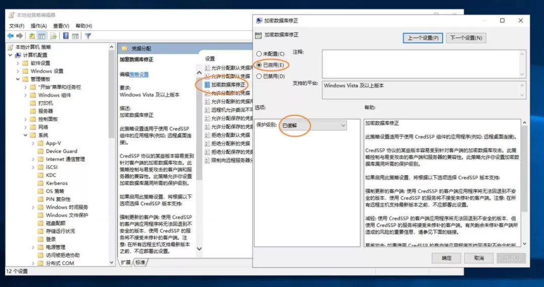Open the 保护级别 dropdown showing 已缓解
This screenshot has height=287, width=544.
pyautogui.click(x=313, y=125)
